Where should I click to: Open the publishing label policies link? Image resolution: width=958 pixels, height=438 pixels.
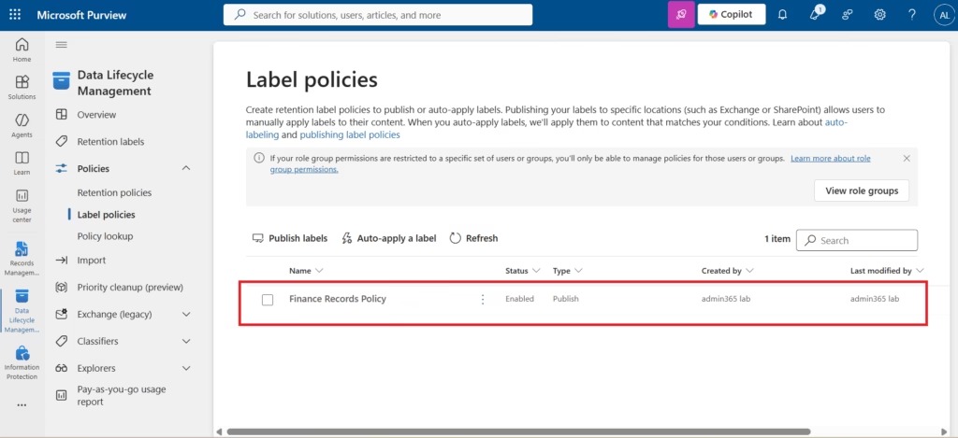click(350, 134)
